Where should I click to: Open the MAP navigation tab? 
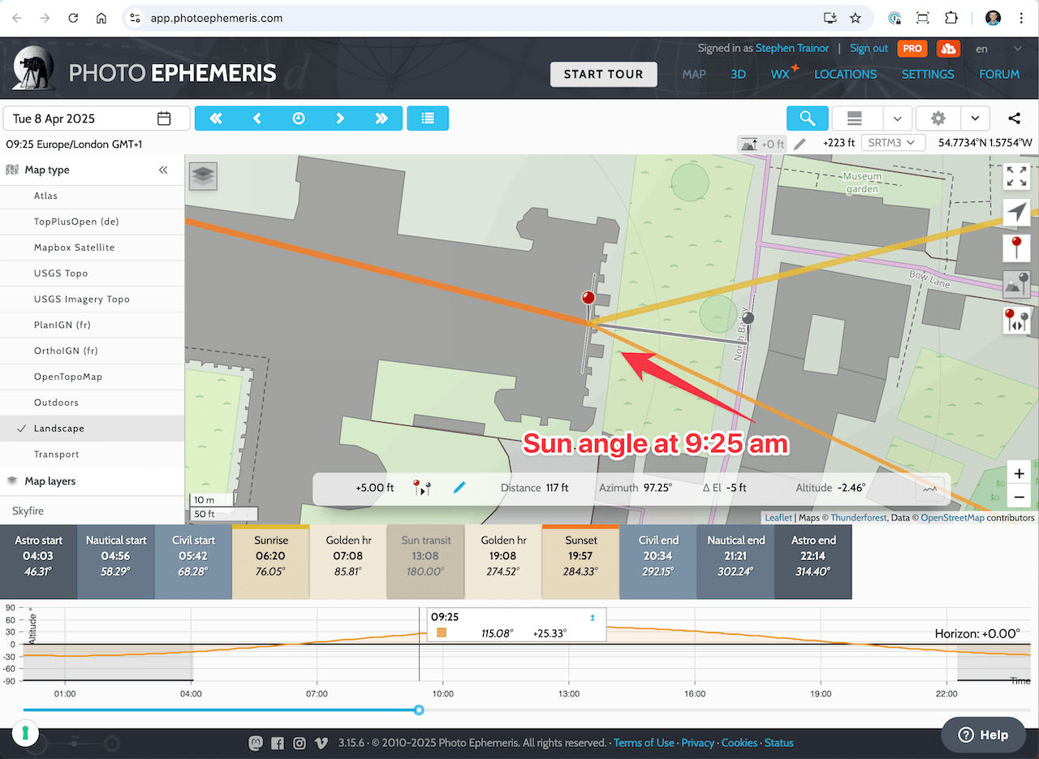[x=694, y=74]
